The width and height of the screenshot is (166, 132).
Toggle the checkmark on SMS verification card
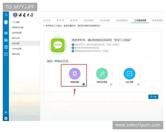point(84,84)
